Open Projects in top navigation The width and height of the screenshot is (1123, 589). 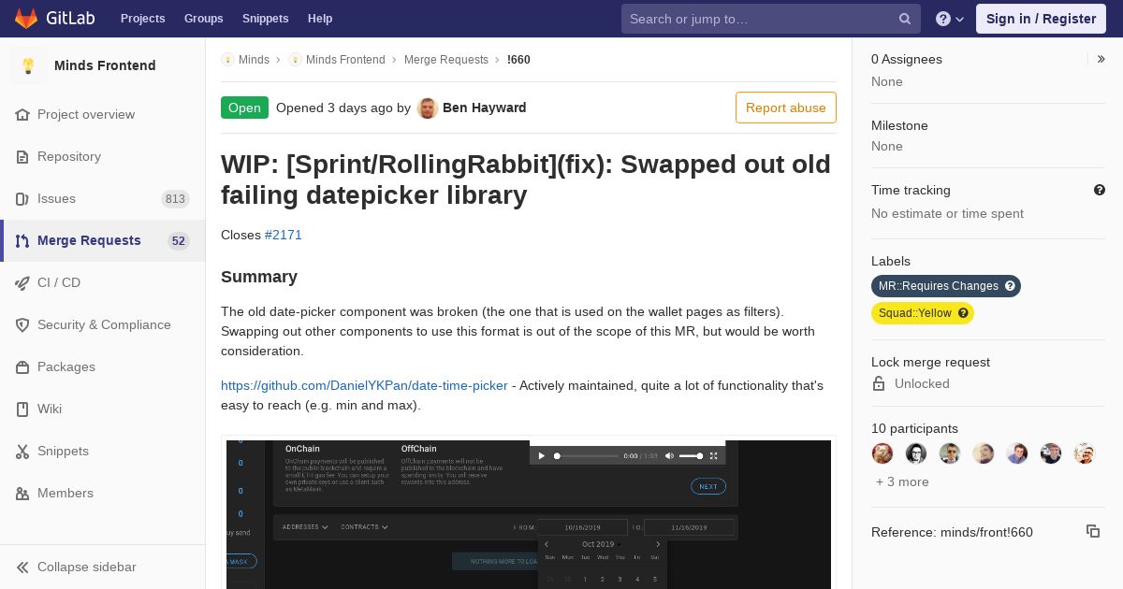(x=142, y=19)
